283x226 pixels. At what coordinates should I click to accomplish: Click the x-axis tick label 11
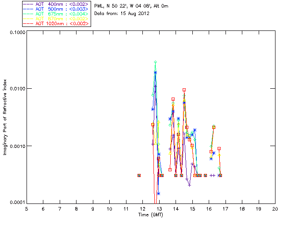pos(126,209)
